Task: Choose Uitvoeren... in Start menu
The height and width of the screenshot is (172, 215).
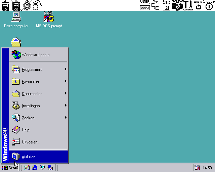Action: tap(38, 142)
